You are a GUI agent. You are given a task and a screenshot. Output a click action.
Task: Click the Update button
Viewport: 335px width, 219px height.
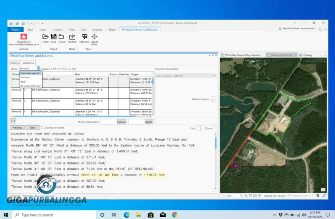121,122
